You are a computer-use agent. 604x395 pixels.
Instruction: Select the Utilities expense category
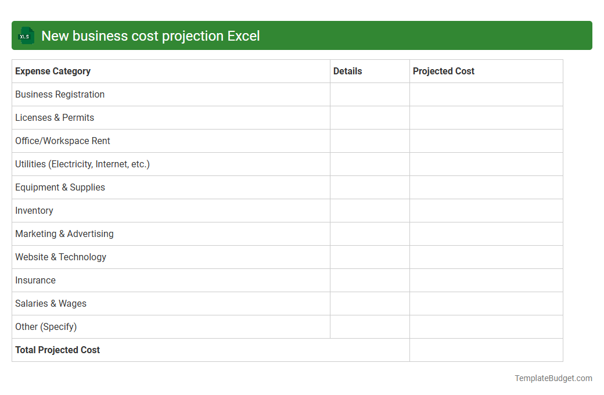click(82, 164)
